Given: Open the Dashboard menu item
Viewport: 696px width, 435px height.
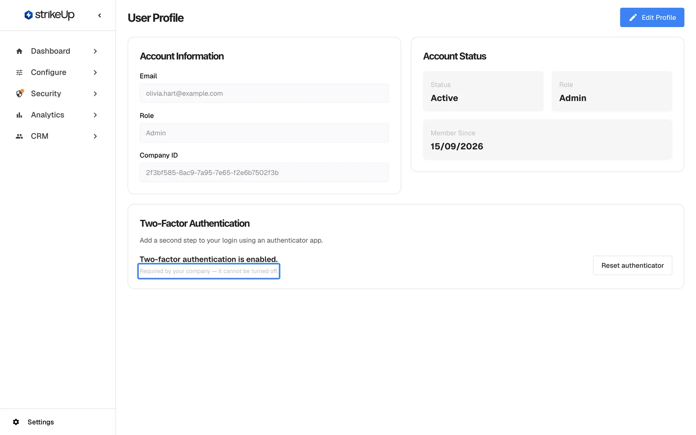Looking at the screenshot, I should [58, 51].
